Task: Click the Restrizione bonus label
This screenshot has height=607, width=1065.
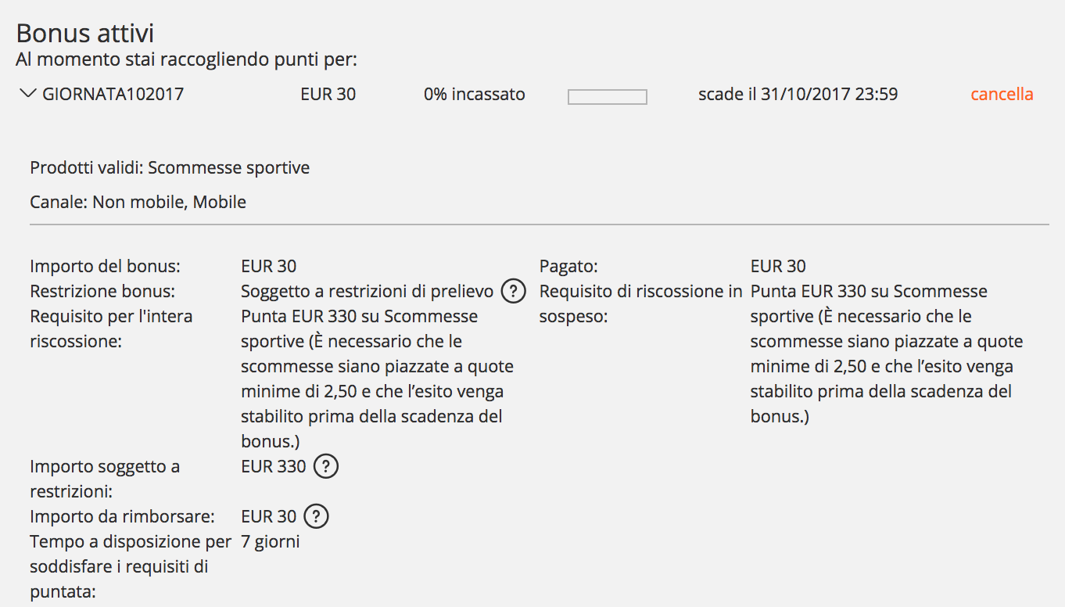Action: pyautogui.click(x=102, y=292)
